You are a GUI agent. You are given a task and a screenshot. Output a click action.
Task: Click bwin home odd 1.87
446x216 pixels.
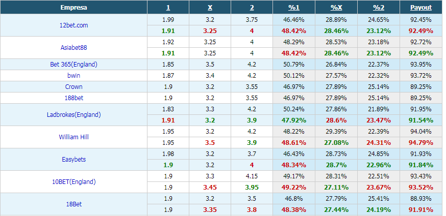pyautogui.click(x=168, y=76)
